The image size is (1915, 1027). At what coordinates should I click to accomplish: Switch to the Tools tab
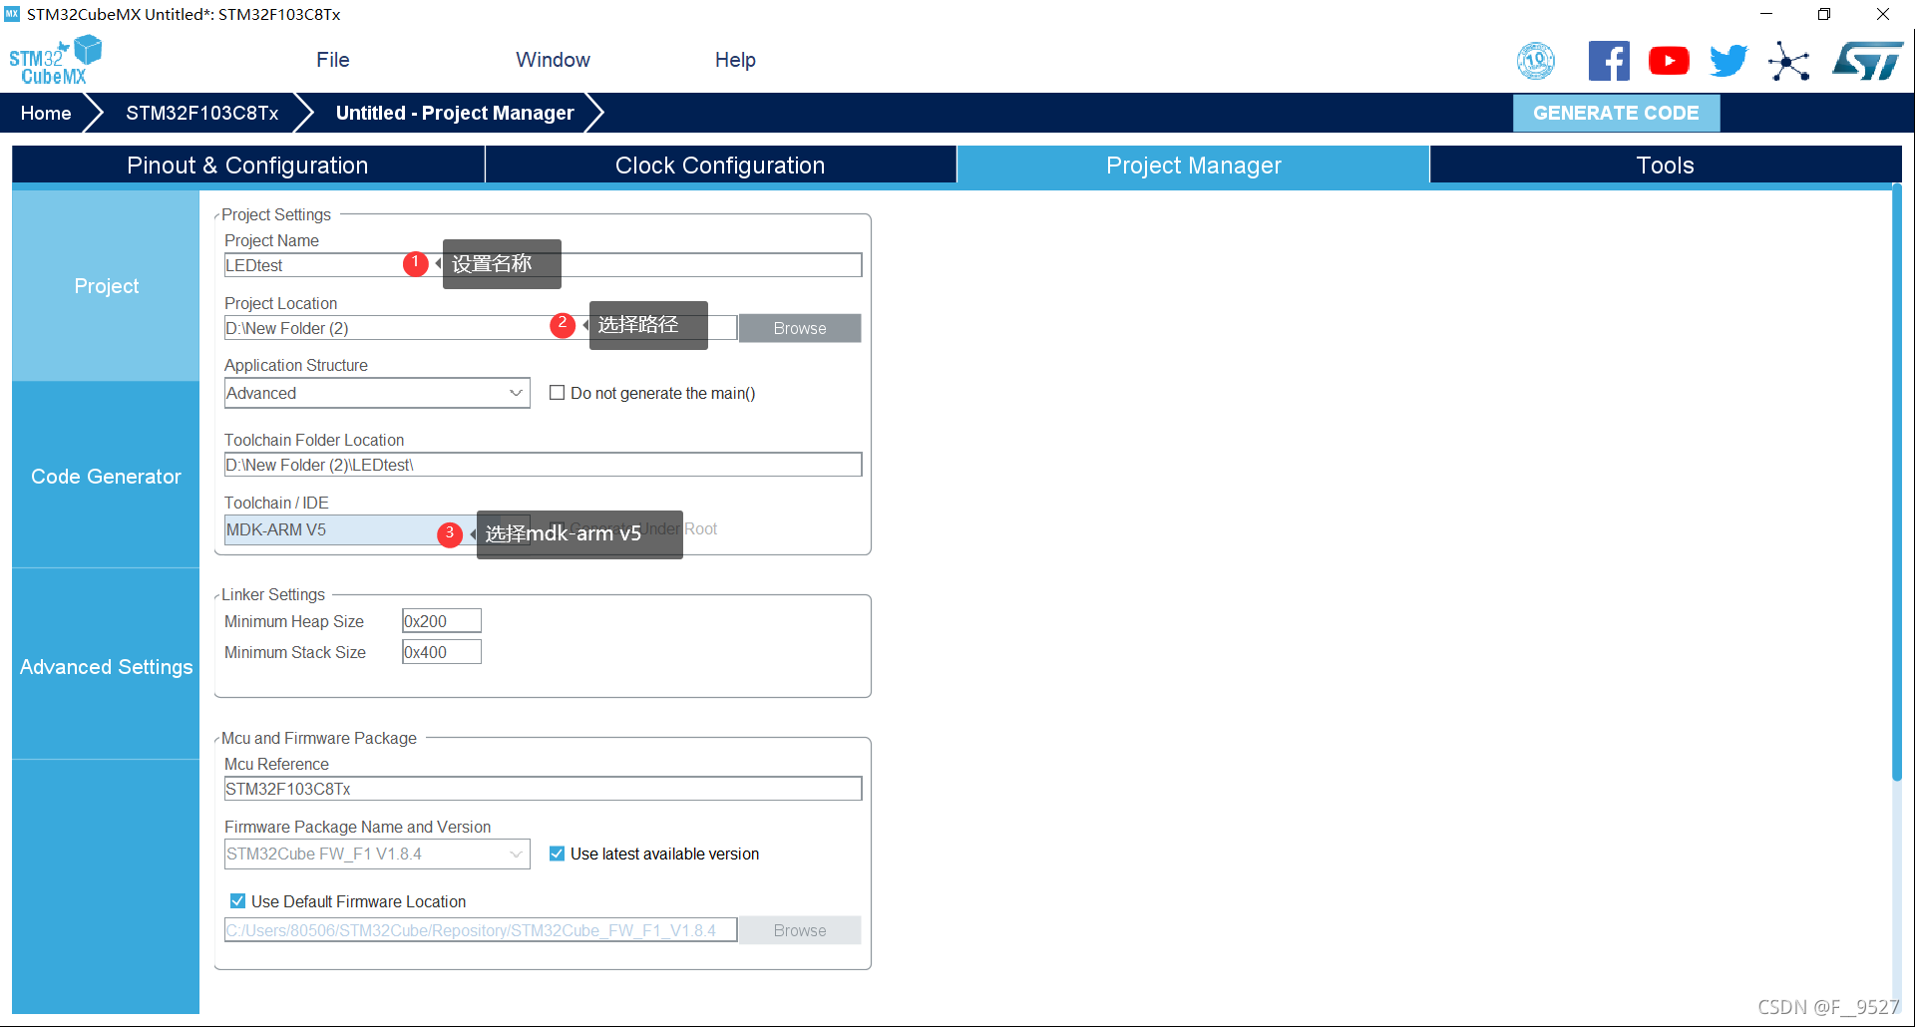point(1665,166)
